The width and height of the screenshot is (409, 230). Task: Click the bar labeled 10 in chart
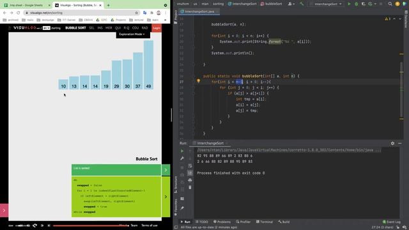click(63, 84)
